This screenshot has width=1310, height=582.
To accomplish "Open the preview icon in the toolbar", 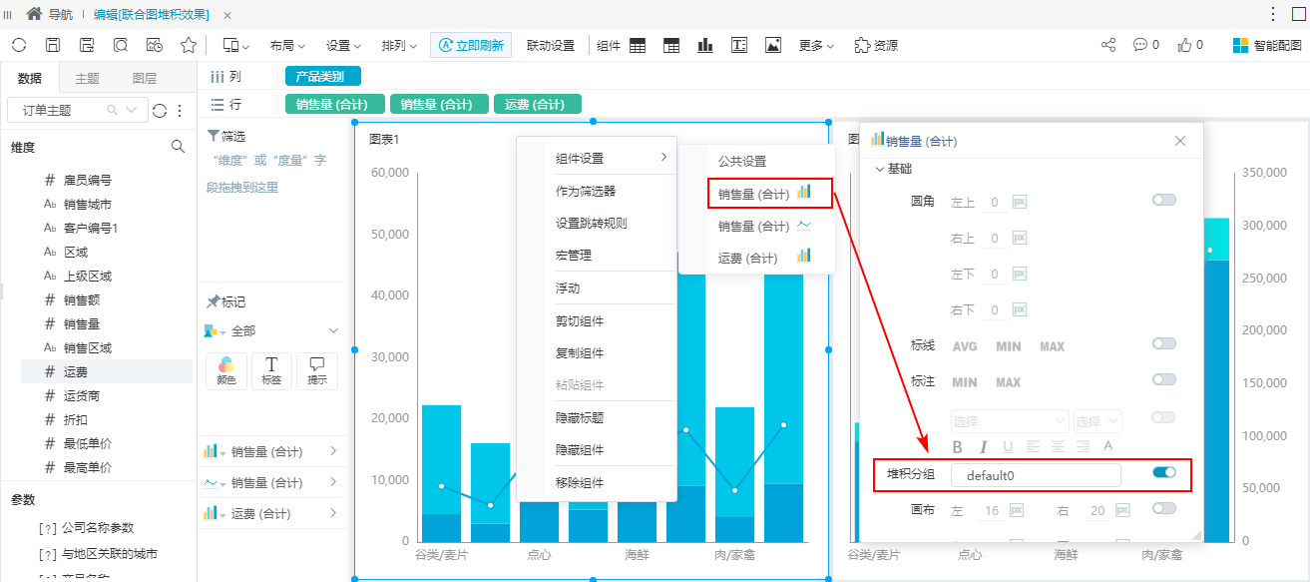I will click(121, 45).
